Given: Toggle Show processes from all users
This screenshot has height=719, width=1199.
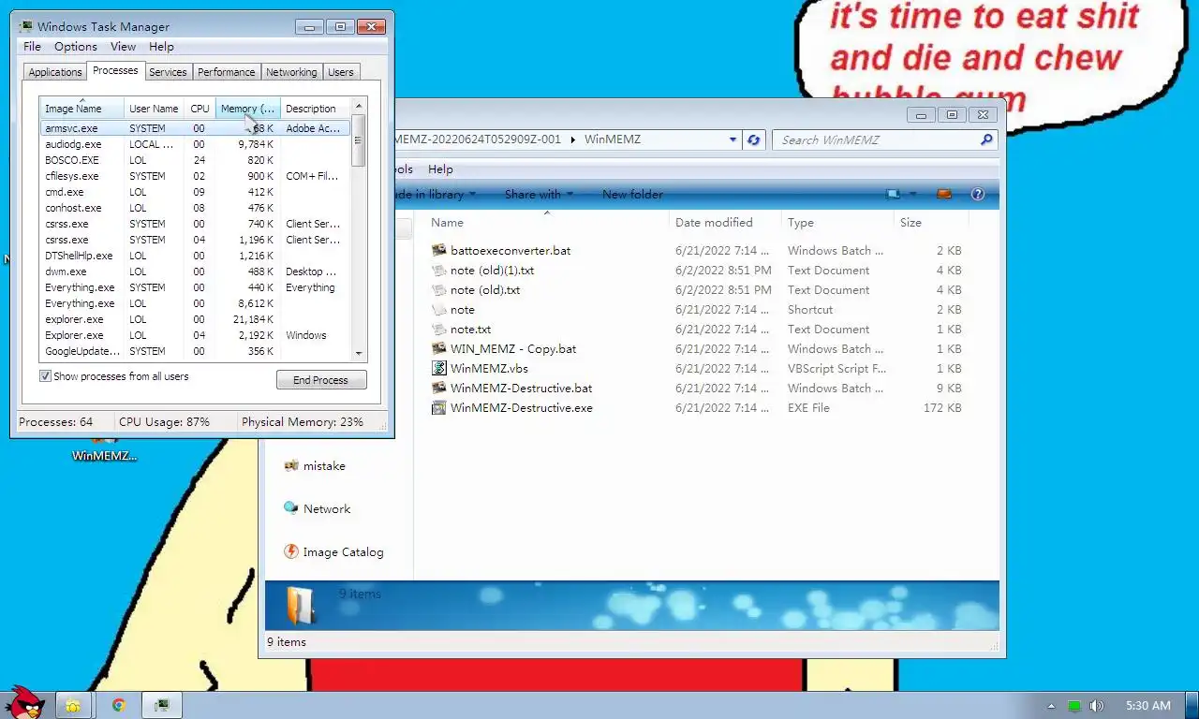Looking at the screenshot, I should 45,376.
